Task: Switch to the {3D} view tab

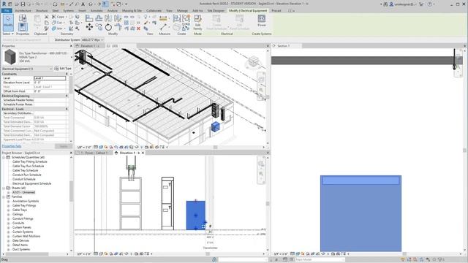Action: coord(115,46)
